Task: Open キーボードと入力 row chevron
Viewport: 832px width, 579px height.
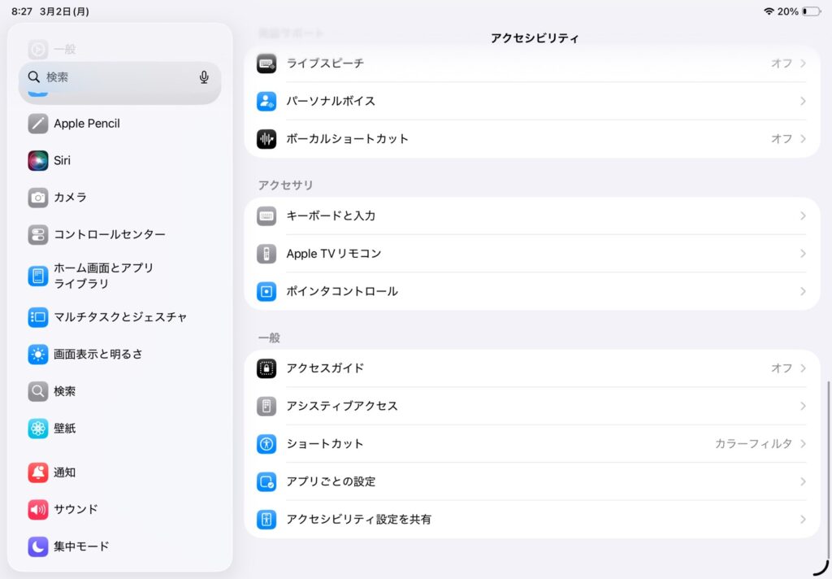Action: tap(802, 216)
